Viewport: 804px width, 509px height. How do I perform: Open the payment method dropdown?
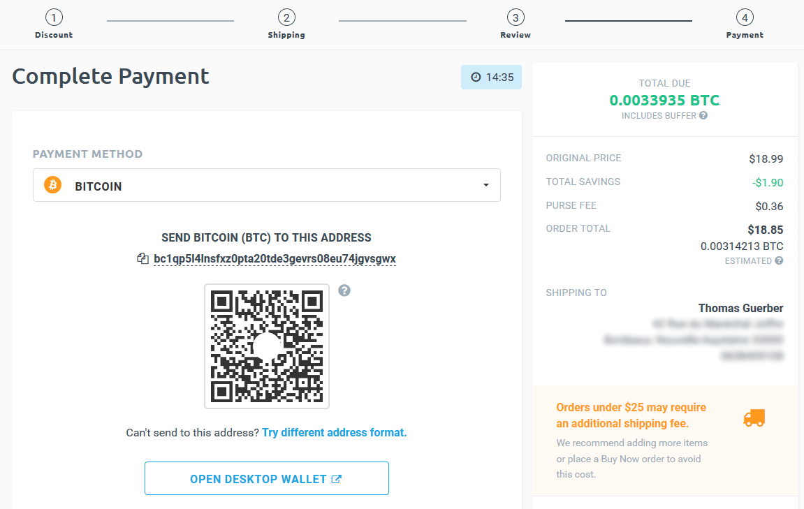(267, 185)
